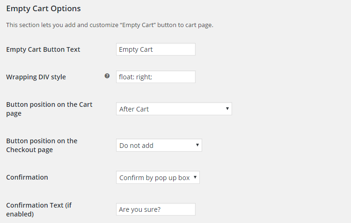Click the arrow on 'Confirm by pop up box'
The width and height of the screenshot is (351, 223).
195,177
